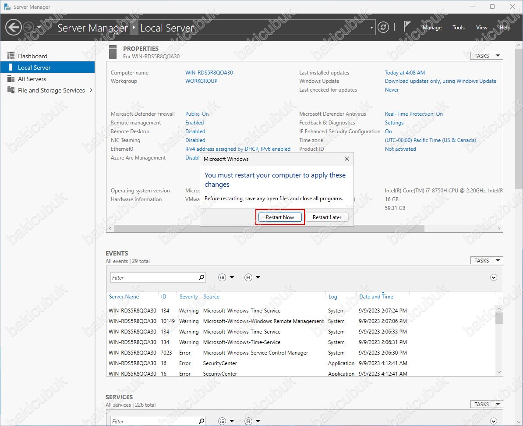Click the WORKGROUP link
The height and width of the screenshot is (426, 523).
tap(201, 81)
